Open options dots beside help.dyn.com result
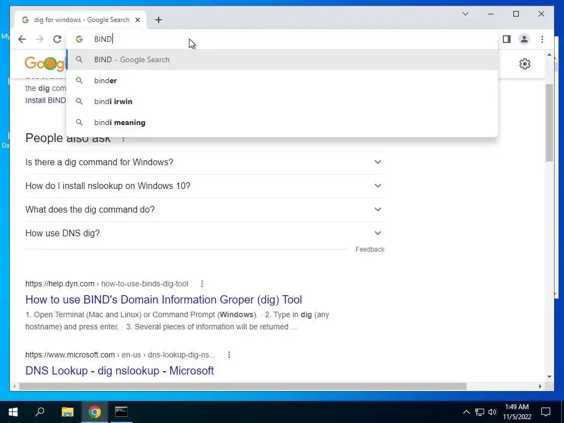Screen dimensions: 564x423 tap(202, 284)
